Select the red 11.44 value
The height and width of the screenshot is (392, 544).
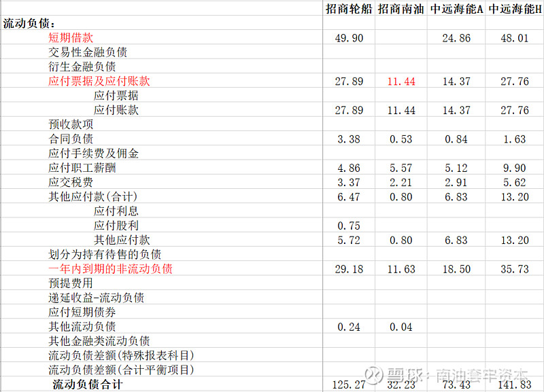coord(401,82)
